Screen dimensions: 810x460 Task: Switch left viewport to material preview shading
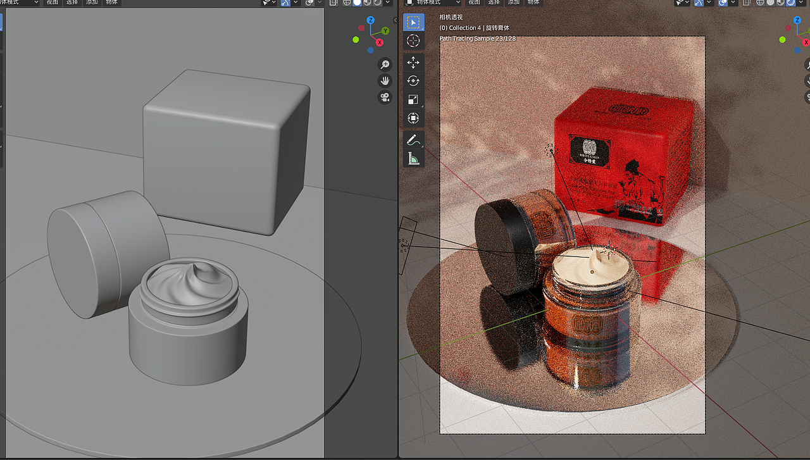click(x=366, y=3)
